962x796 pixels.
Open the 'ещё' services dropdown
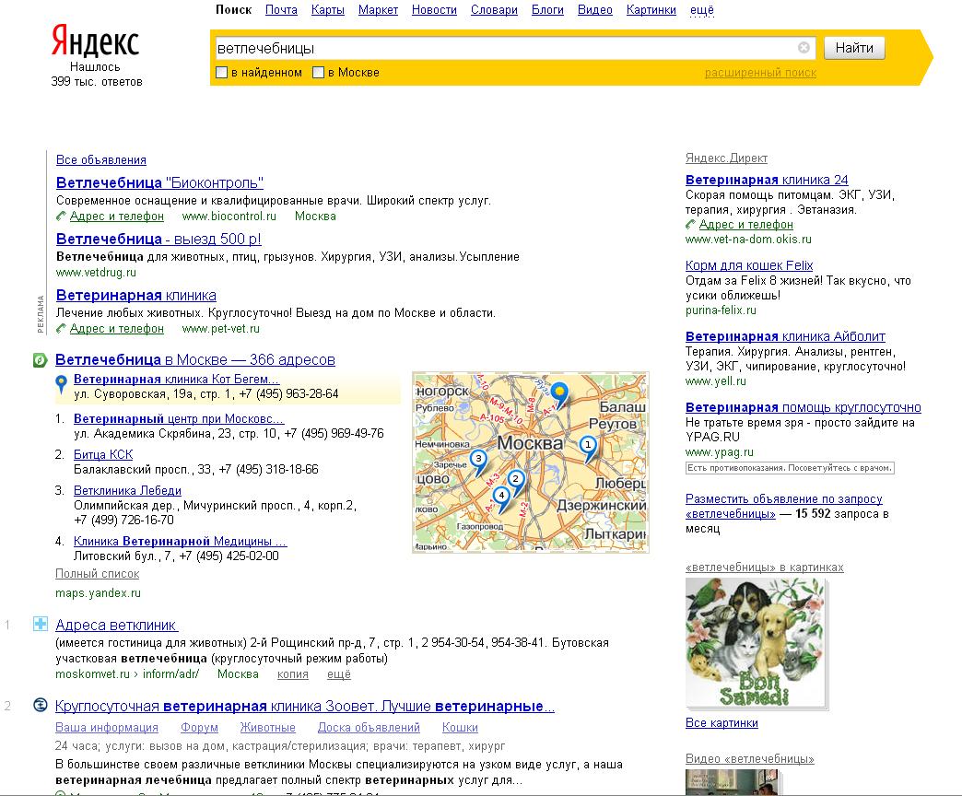pos(702,10)
